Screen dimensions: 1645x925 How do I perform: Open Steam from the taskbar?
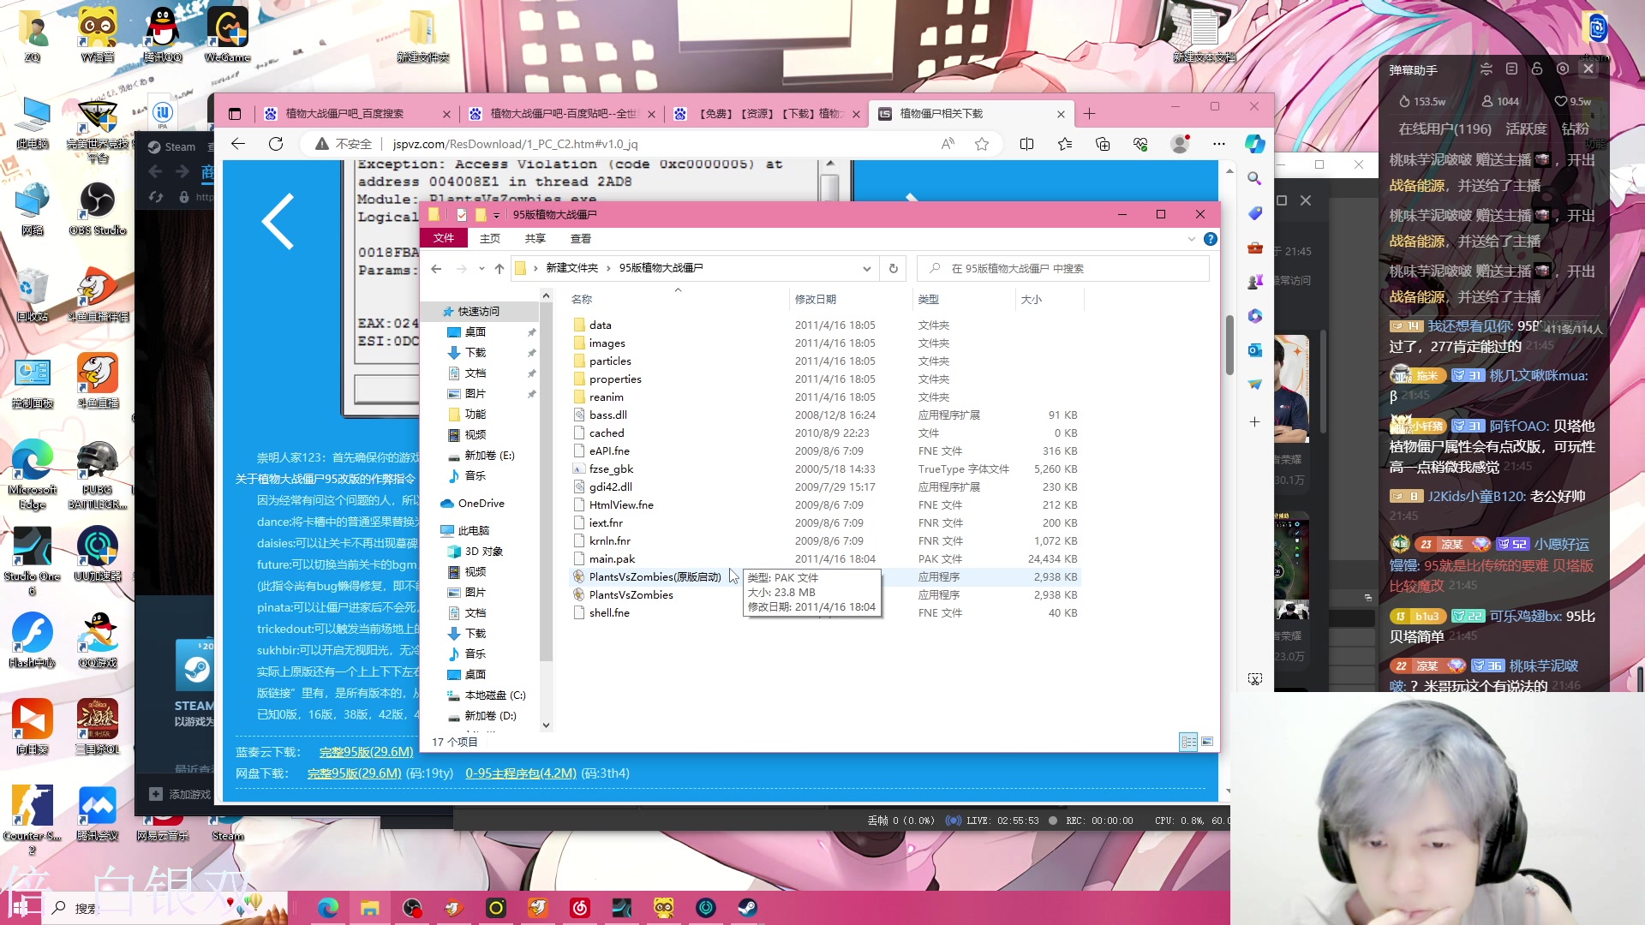click(x=747, y=908)
